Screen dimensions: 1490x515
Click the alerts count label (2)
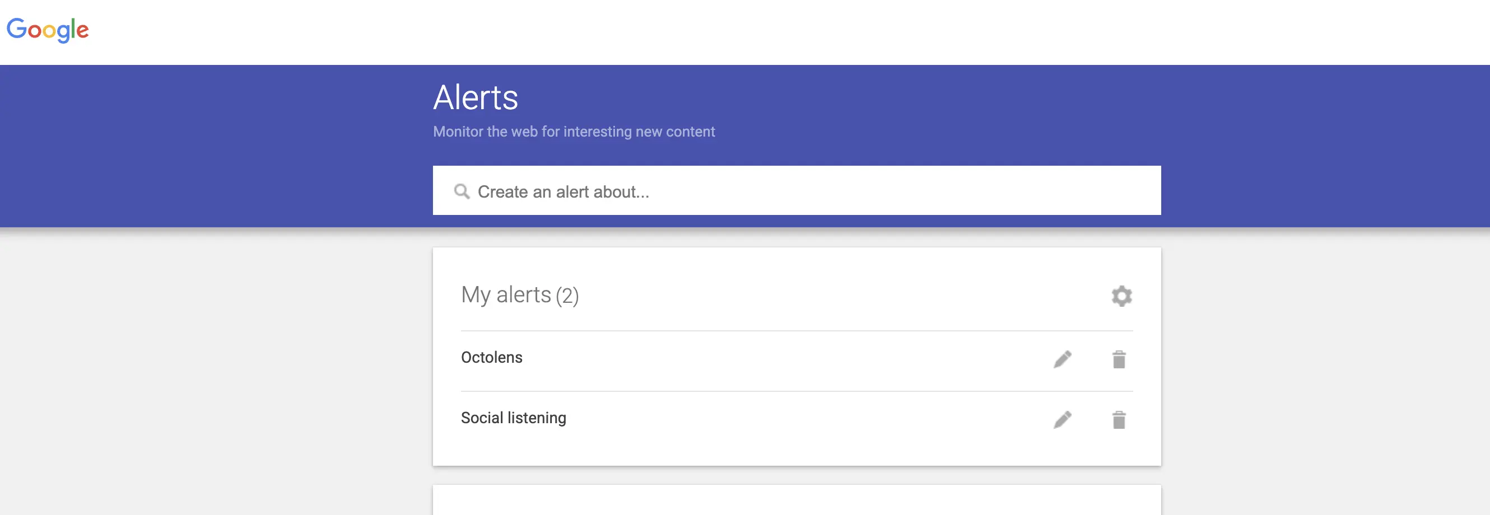tap(569, 296)
